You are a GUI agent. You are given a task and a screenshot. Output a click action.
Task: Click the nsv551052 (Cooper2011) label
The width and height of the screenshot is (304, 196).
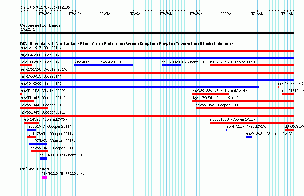218,105
